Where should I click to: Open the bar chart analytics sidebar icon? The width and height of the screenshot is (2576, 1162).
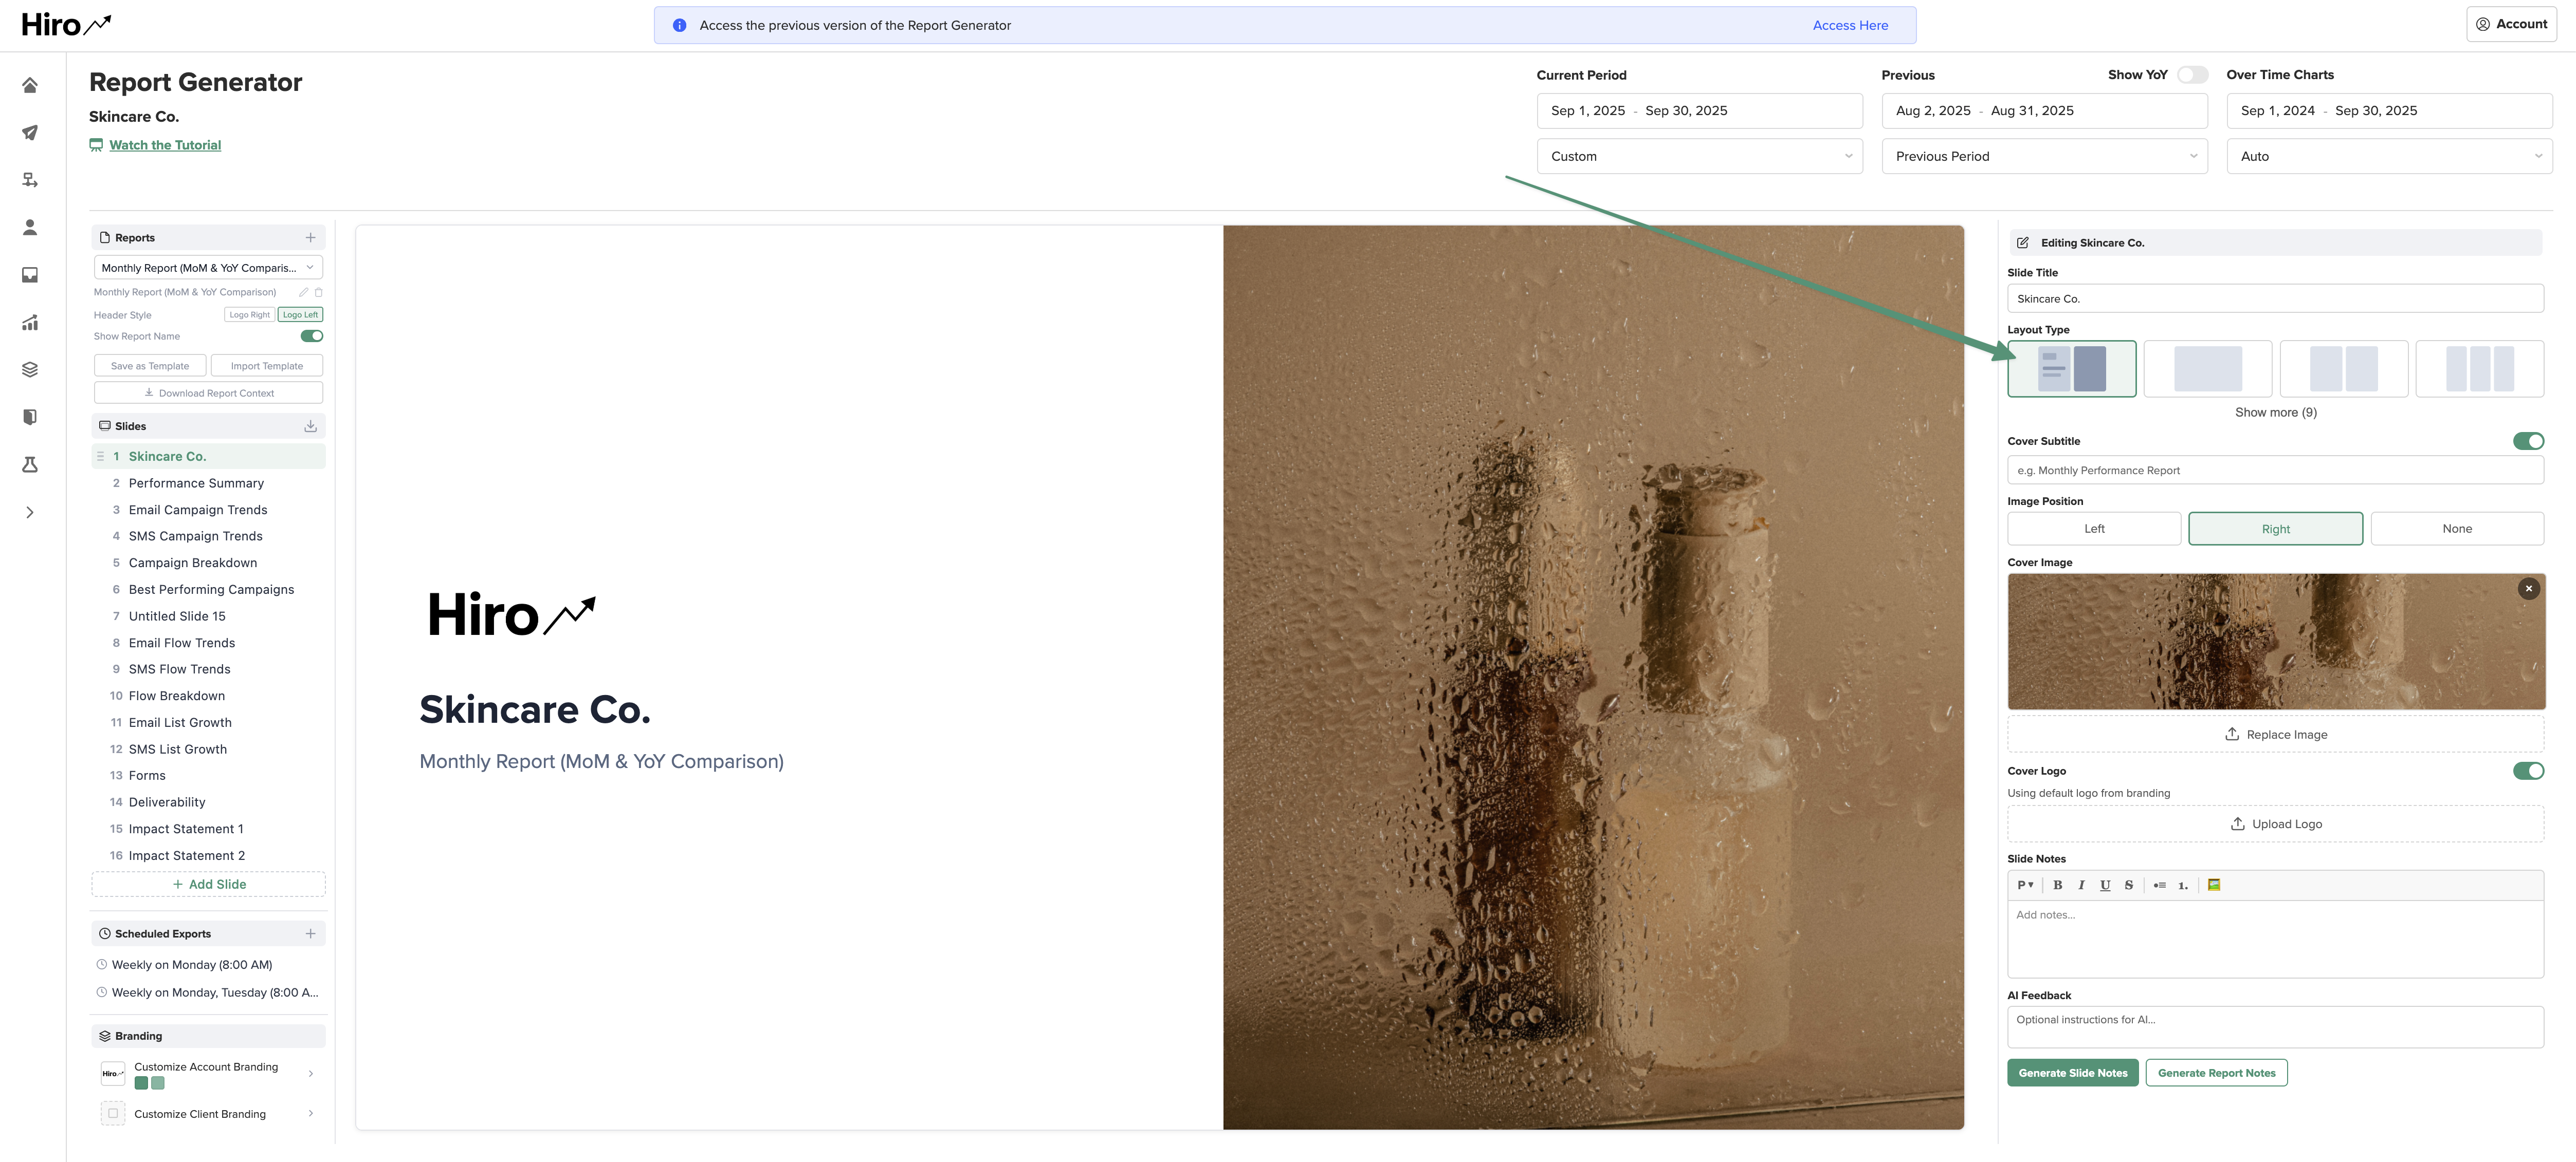click(30, 323)
